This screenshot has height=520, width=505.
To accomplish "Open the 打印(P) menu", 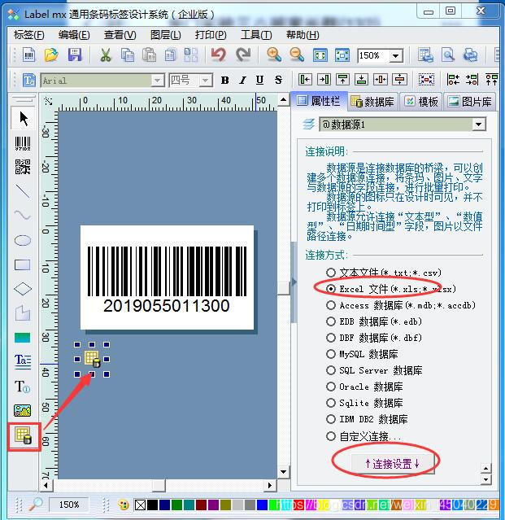I will 211,35.
